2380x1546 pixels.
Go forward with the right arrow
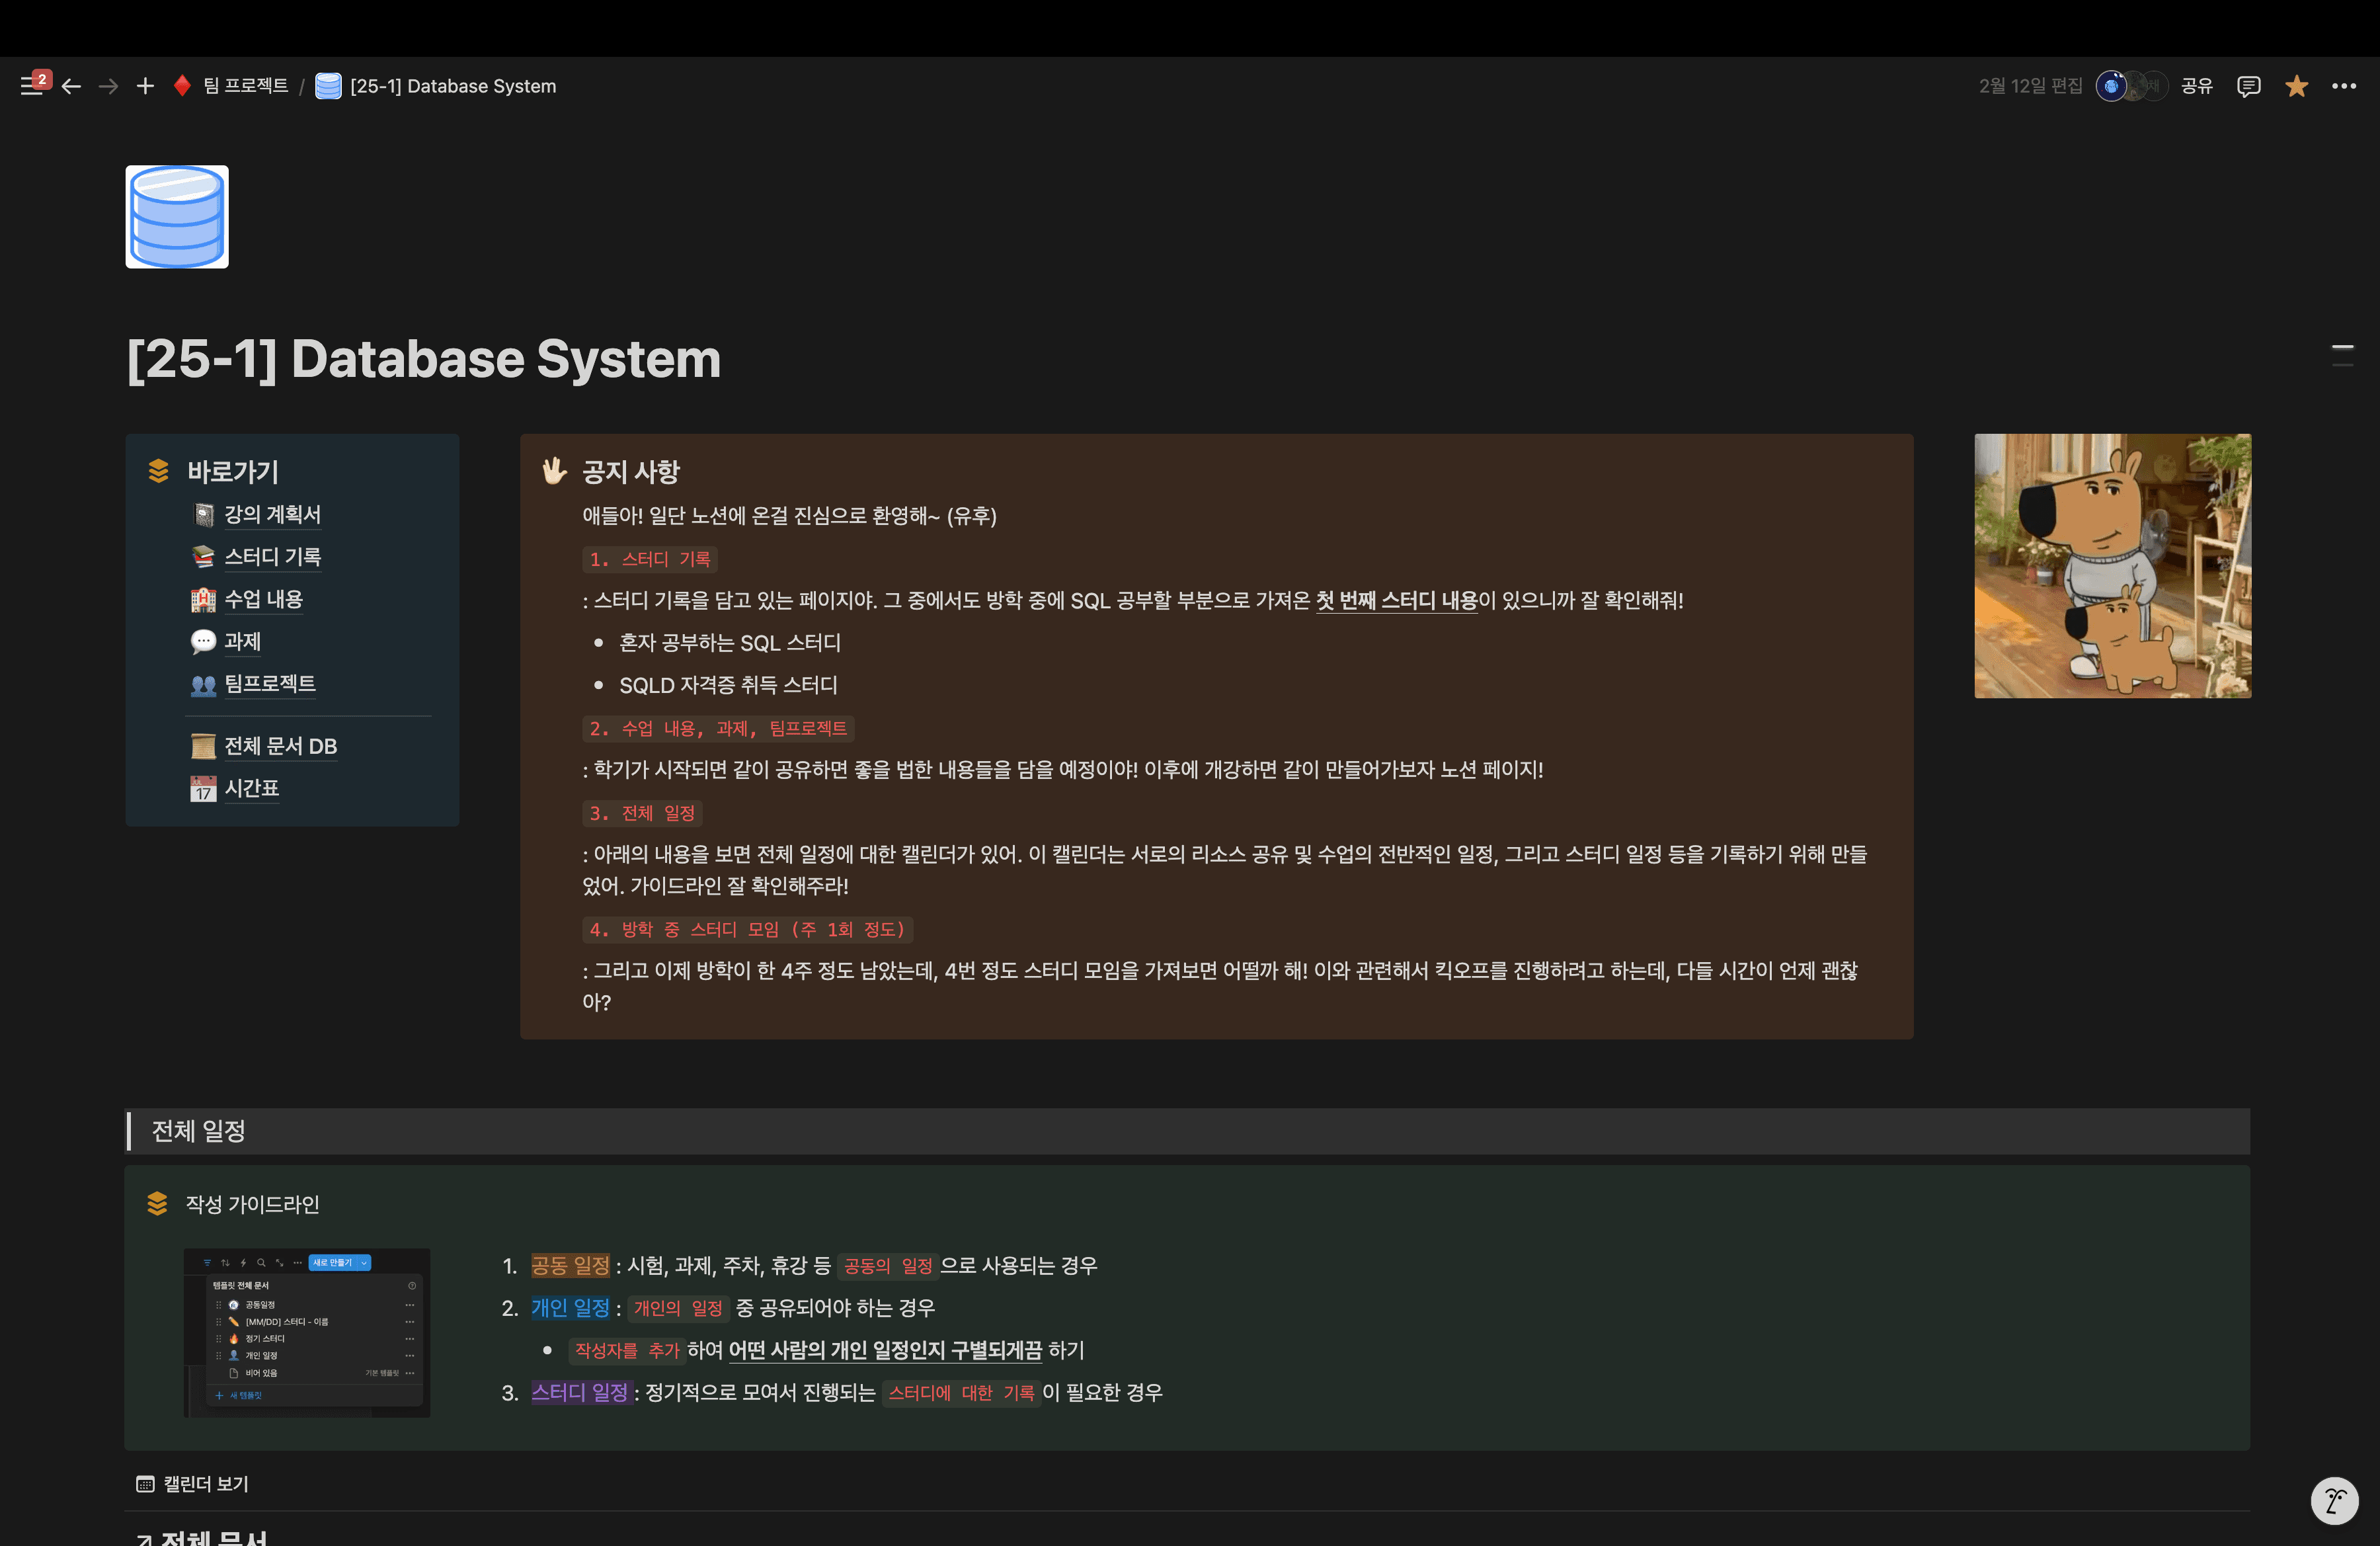(108, 87)
